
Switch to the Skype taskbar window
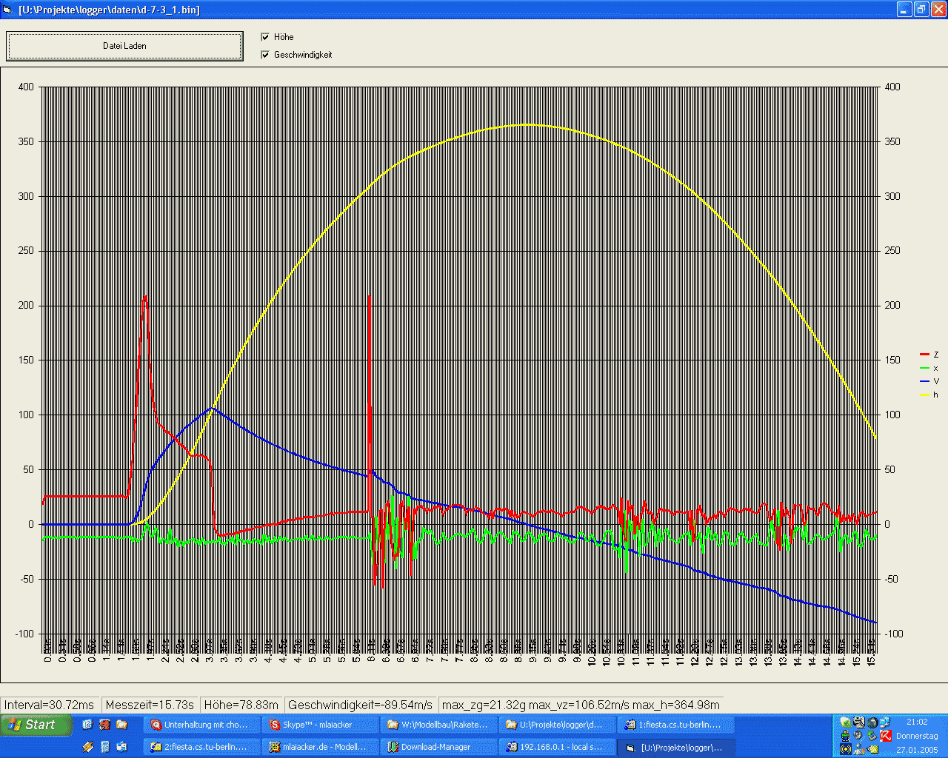[320, 725]
